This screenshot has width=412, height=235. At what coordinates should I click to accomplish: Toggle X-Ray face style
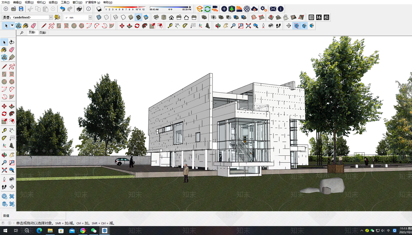(x=99, y=18)
